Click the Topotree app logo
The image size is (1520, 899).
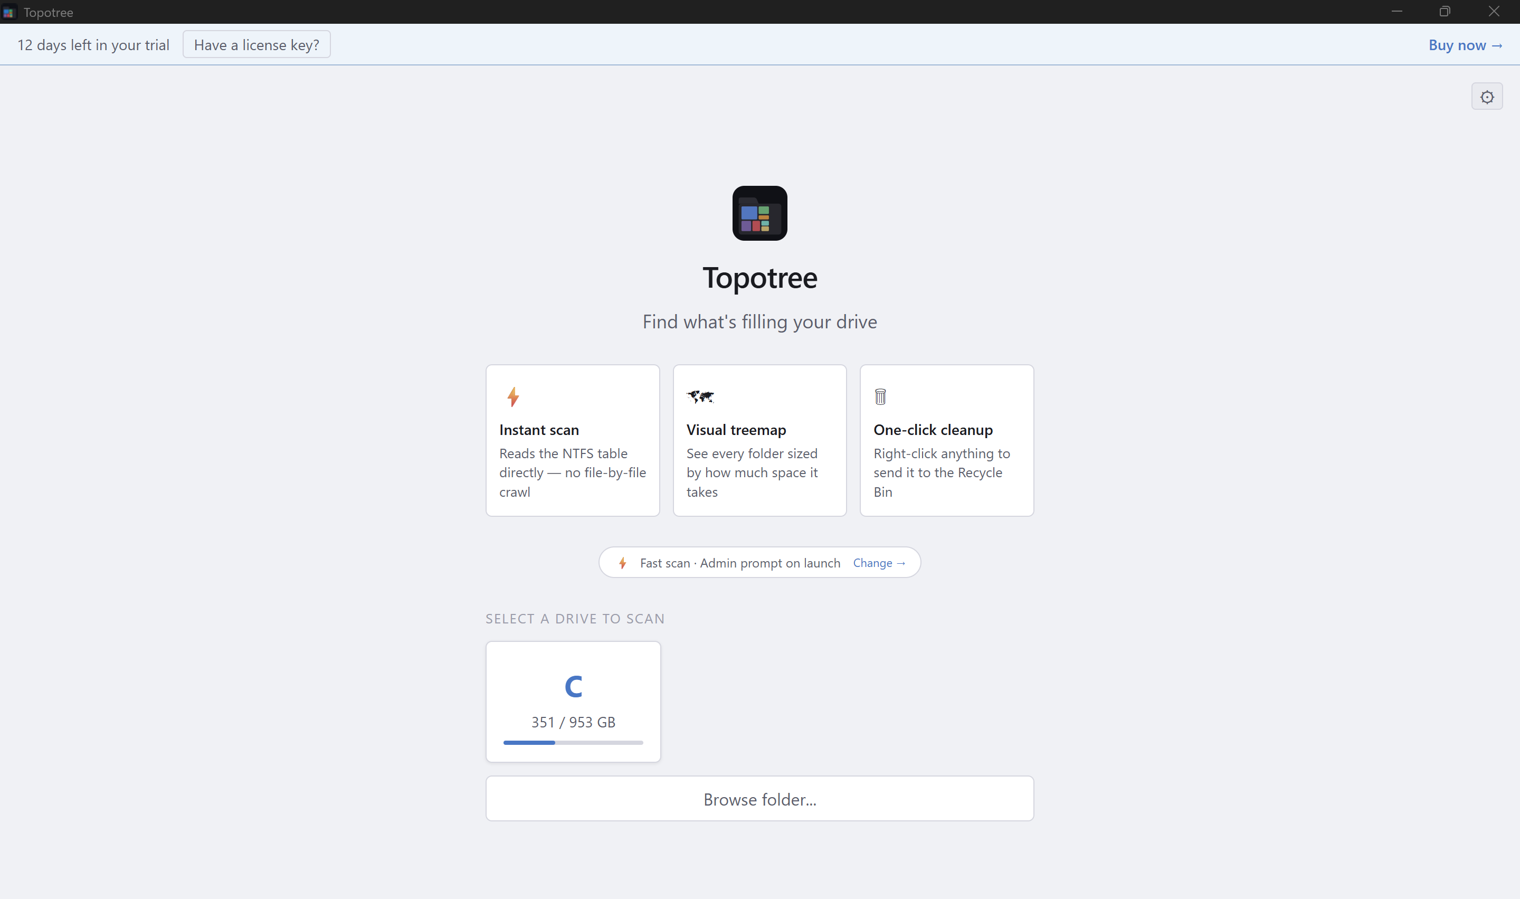coord(759,213)
